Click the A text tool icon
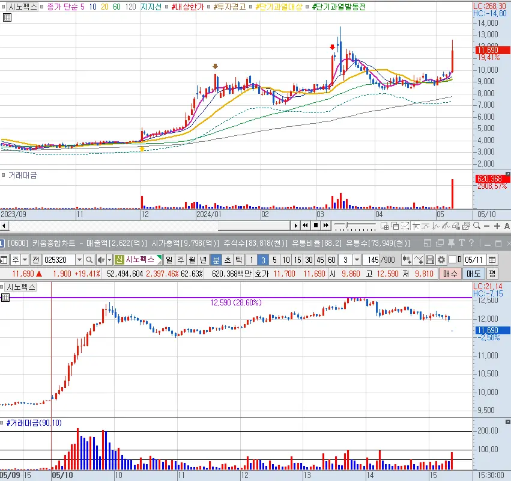511x481 pixels. coord(507,226)
